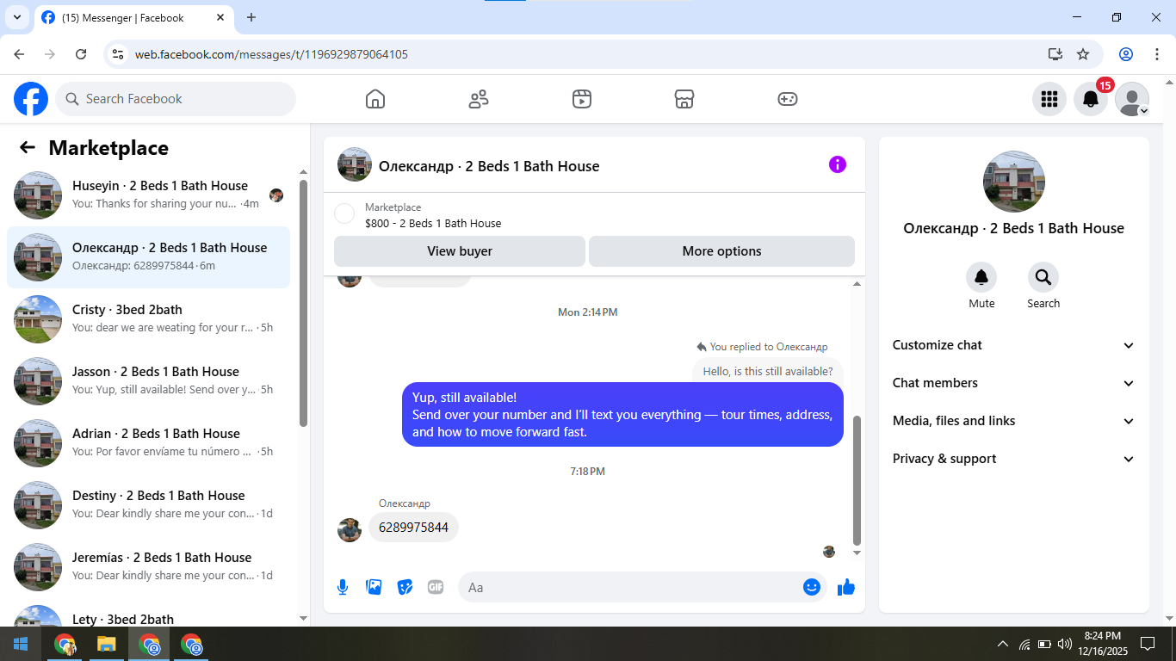1176x661 pixels.
Task: Open the Windows notification center icon
Action: coord(1148,644)
